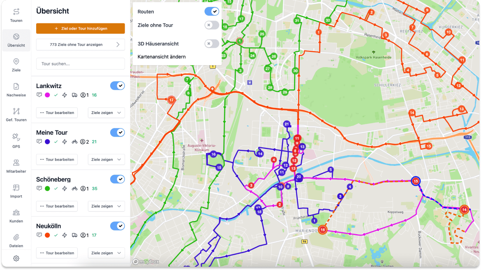Image resolution: width=481 pixels, height=270 pixels.
Task: Open settings via the gear icon
Action: coord(16,258)
